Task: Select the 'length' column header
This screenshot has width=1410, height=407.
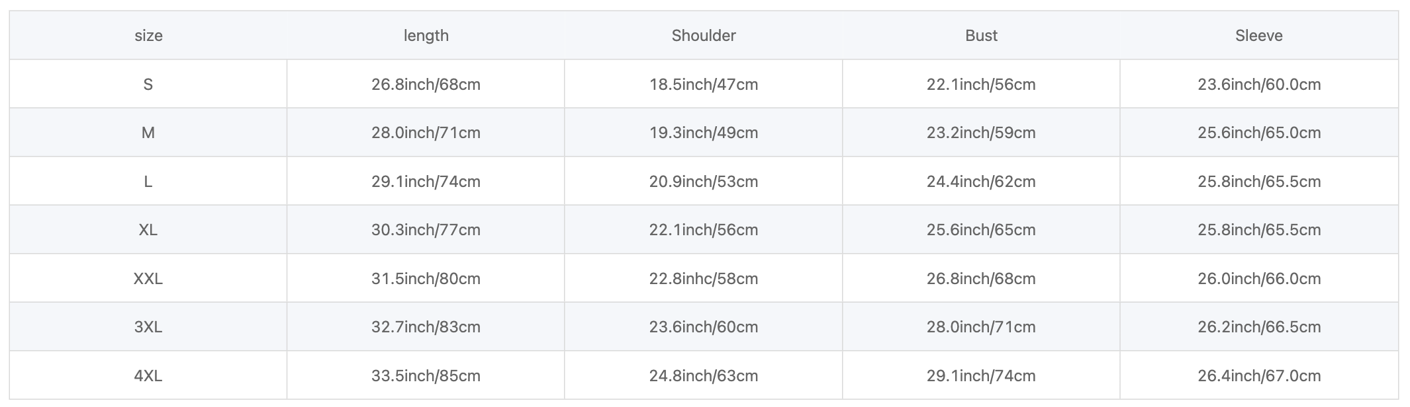Action: [426, 36]
